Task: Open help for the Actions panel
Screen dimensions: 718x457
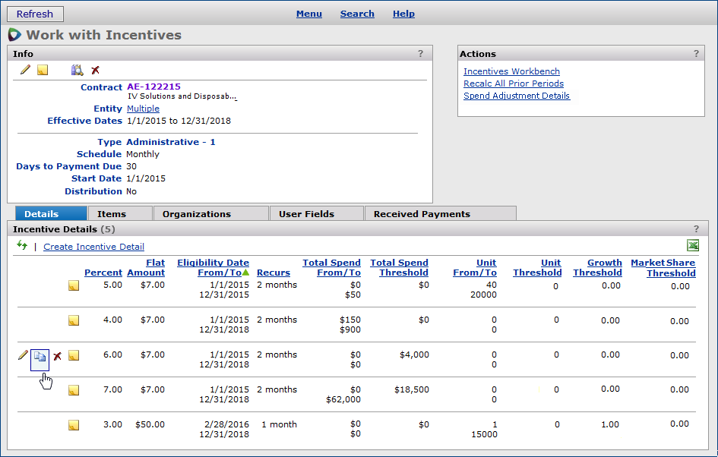Action: pos(696,54)
